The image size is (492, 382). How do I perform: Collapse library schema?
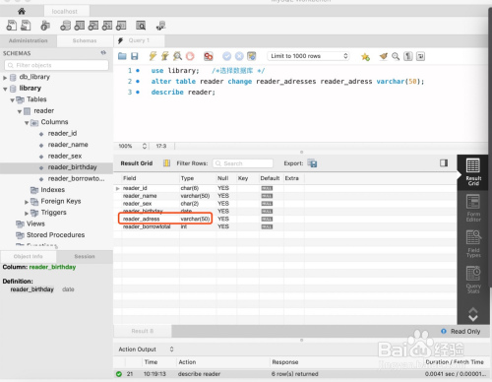click(5, 89)
